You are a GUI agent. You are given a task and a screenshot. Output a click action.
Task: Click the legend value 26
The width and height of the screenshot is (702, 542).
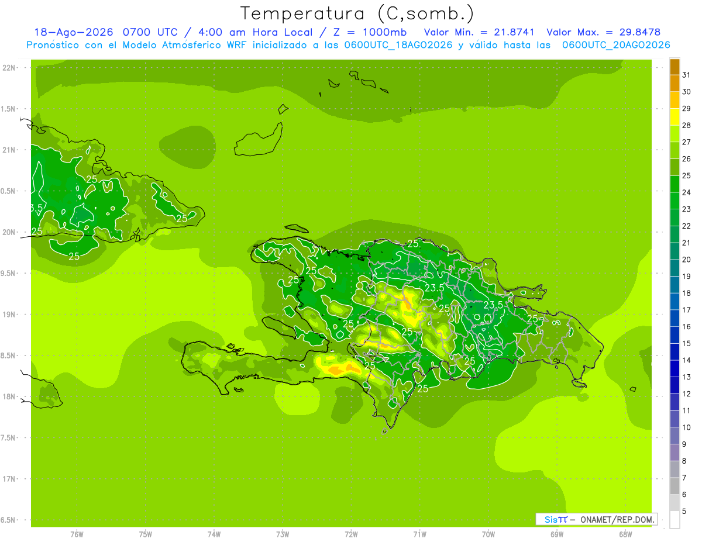686,158
